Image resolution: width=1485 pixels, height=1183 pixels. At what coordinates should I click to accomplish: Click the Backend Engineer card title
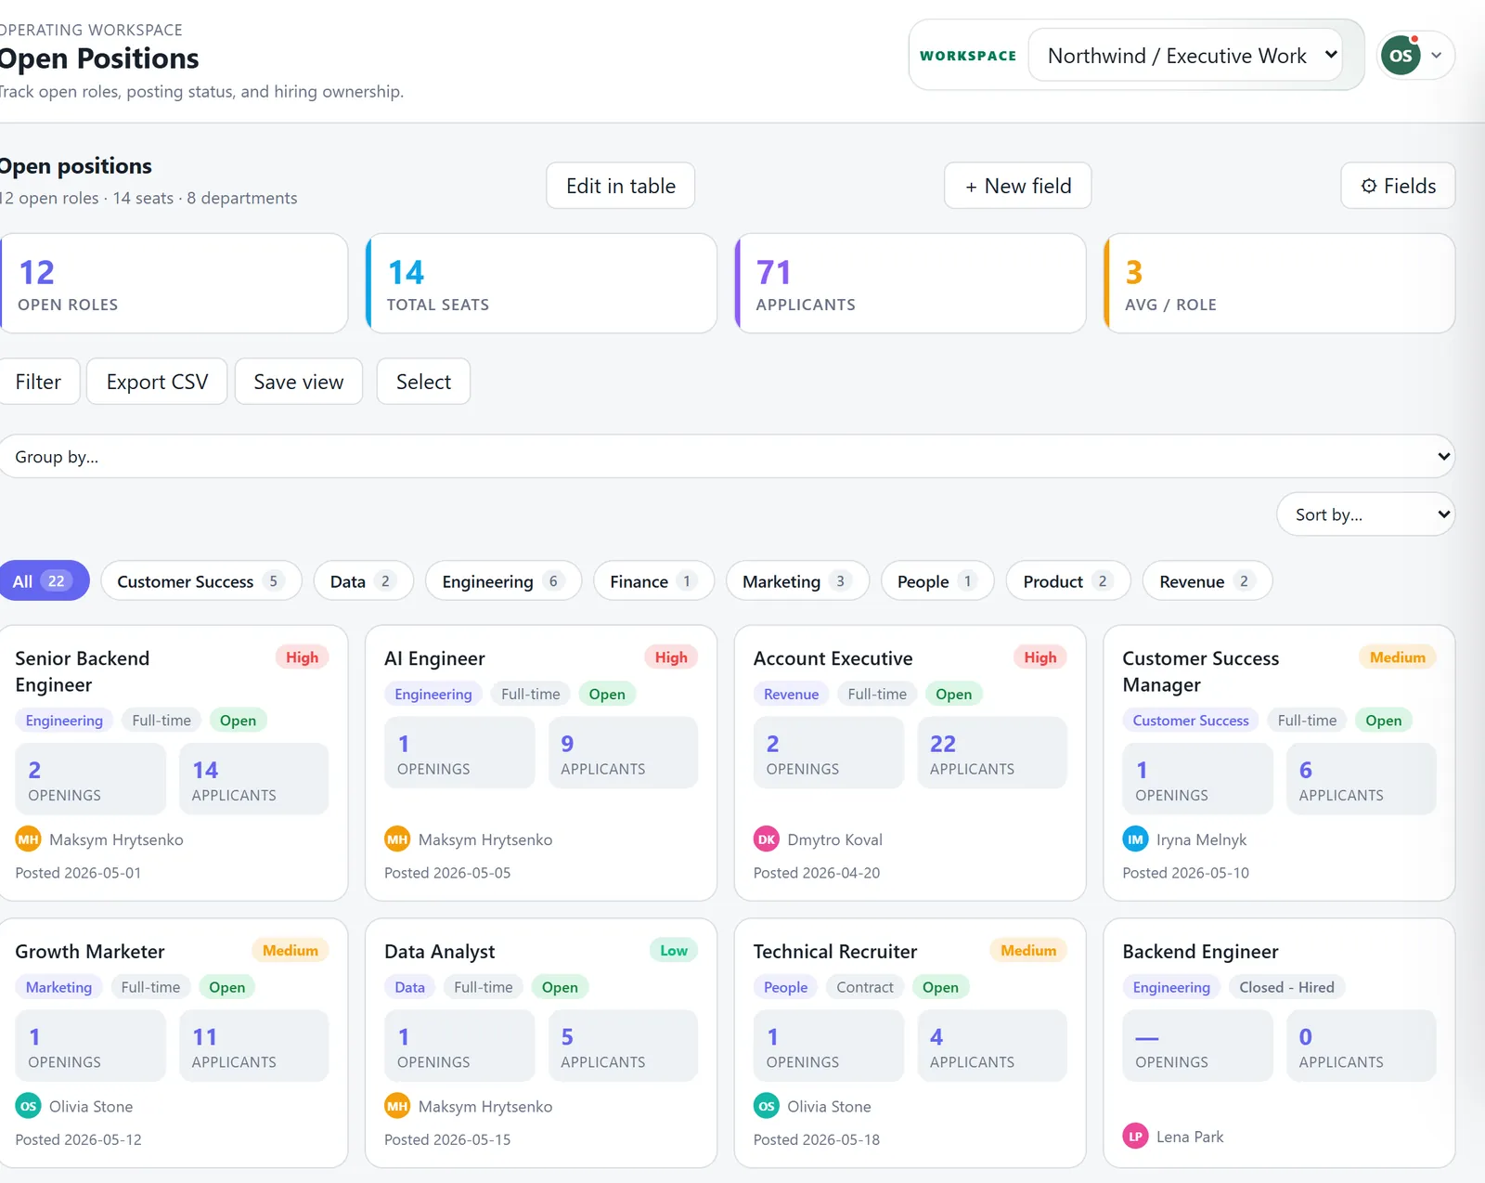click(1200, 952)
